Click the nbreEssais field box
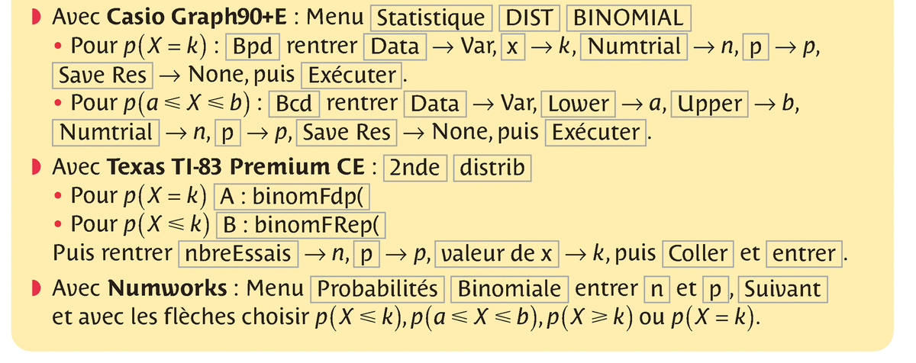 237,253
